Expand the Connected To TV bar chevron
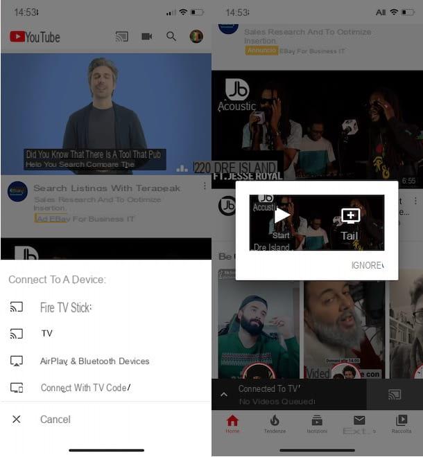The image size is (423, 457). [224, 395]
